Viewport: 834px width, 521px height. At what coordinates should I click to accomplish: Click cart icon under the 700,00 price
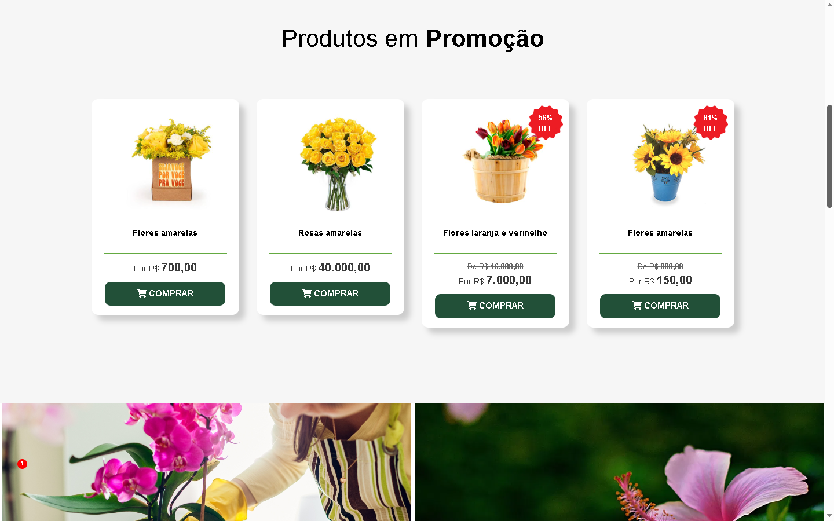[141, 293]
